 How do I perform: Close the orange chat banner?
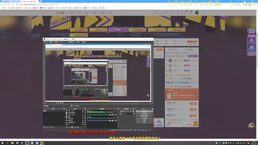[197, 90]
